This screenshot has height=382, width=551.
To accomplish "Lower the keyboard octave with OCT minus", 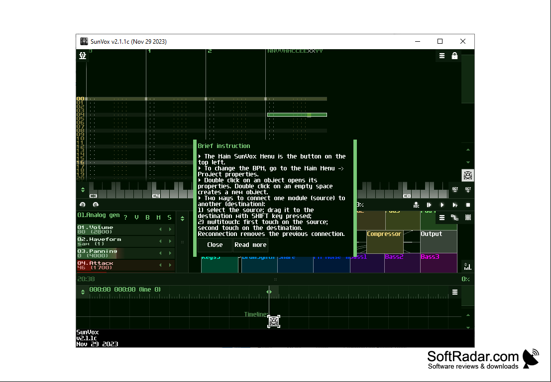I will click(x=455, y=190).
